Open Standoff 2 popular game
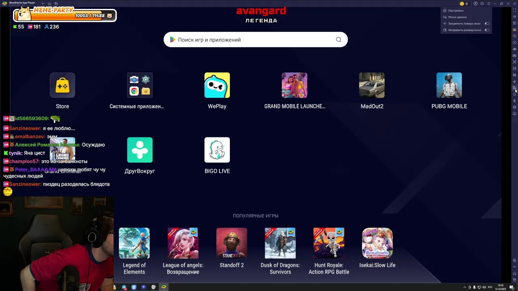The image size is (518, 291). click(x=231, y=243)
